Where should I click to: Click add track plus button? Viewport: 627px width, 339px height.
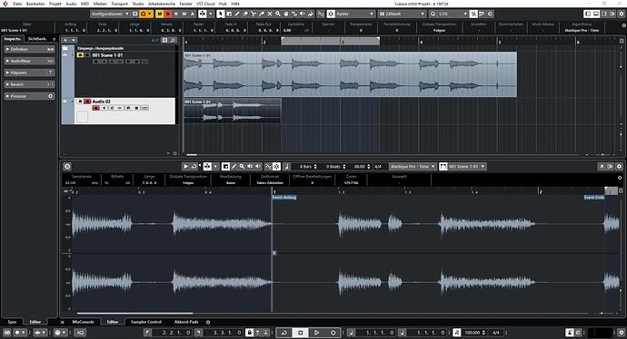pyautogui.click(x=65, y=40)
